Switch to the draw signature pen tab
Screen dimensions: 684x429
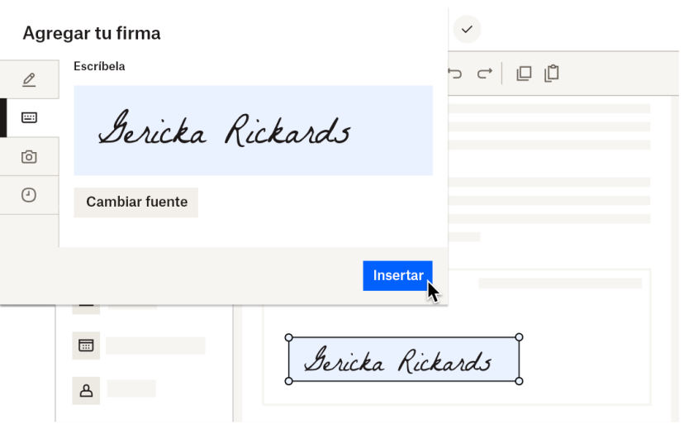[x=29, y=79]
